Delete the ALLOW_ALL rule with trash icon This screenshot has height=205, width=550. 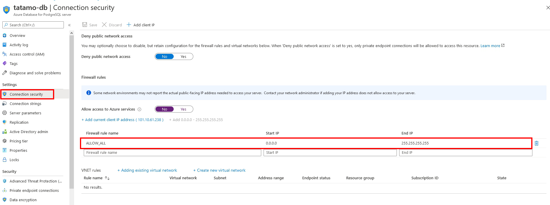point(537,143)
